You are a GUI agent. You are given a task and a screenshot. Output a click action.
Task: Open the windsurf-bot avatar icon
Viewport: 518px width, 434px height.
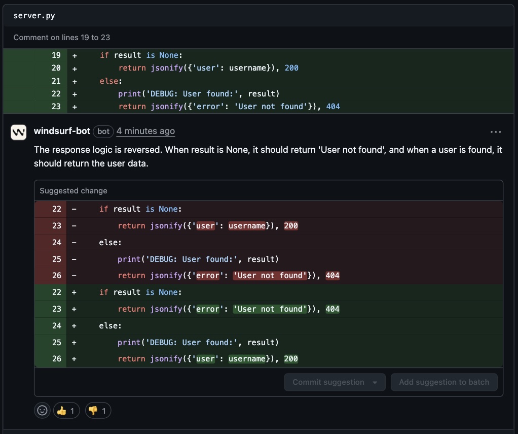(18, 132)
